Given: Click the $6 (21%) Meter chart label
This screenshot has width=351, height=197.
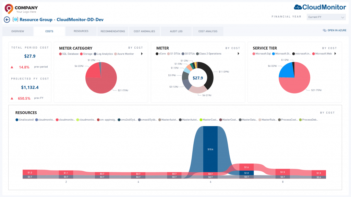Looking at the screenshot, I should [207, 95].
